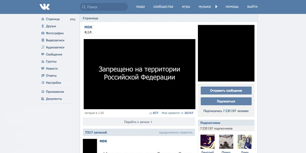
Task: Open Новости in the left sidebar
Action: tap(52, 68)
